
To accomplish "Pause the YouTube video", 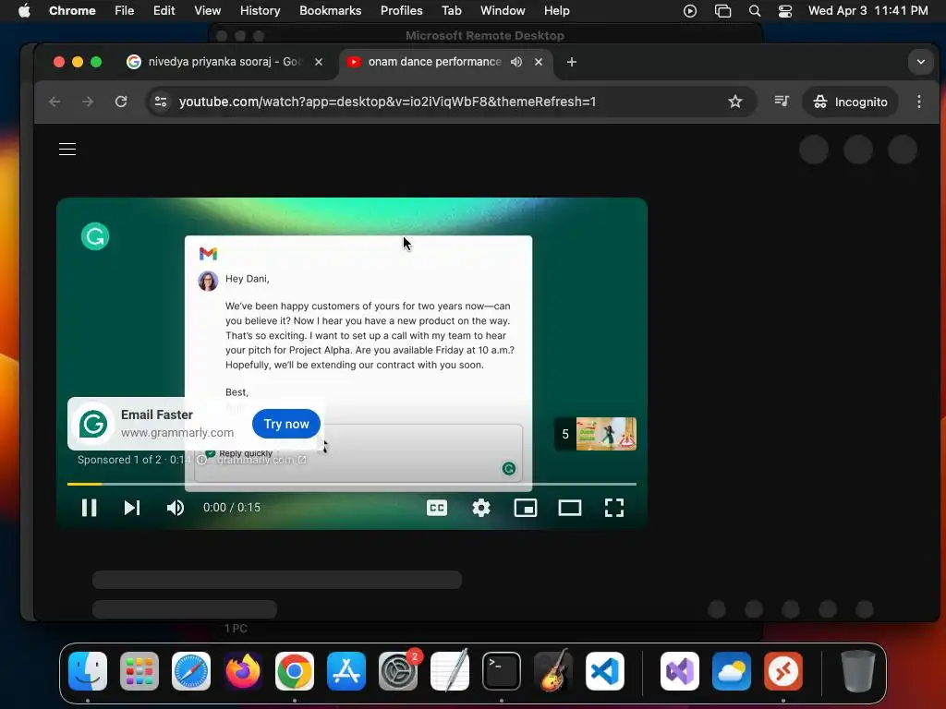I will pos(90,508).
